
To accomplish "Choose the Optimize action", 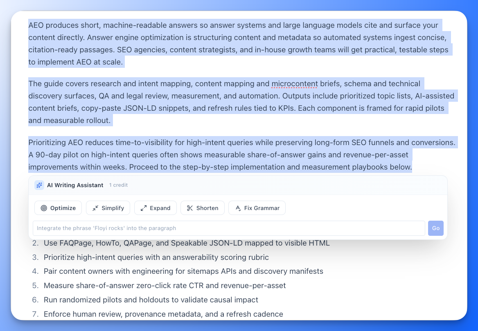I will (x=58, y=208).
